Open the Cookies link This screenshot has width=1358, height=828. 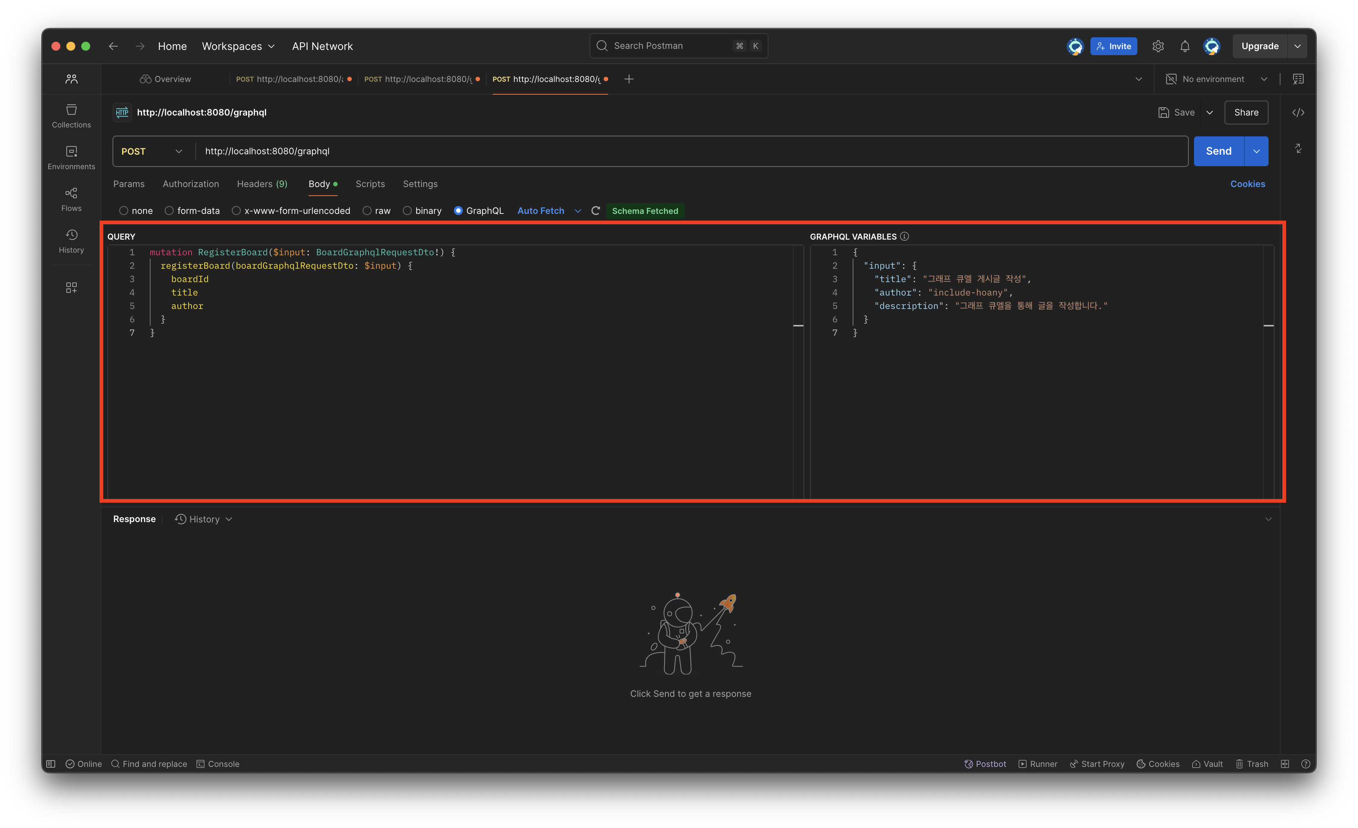1247,184
